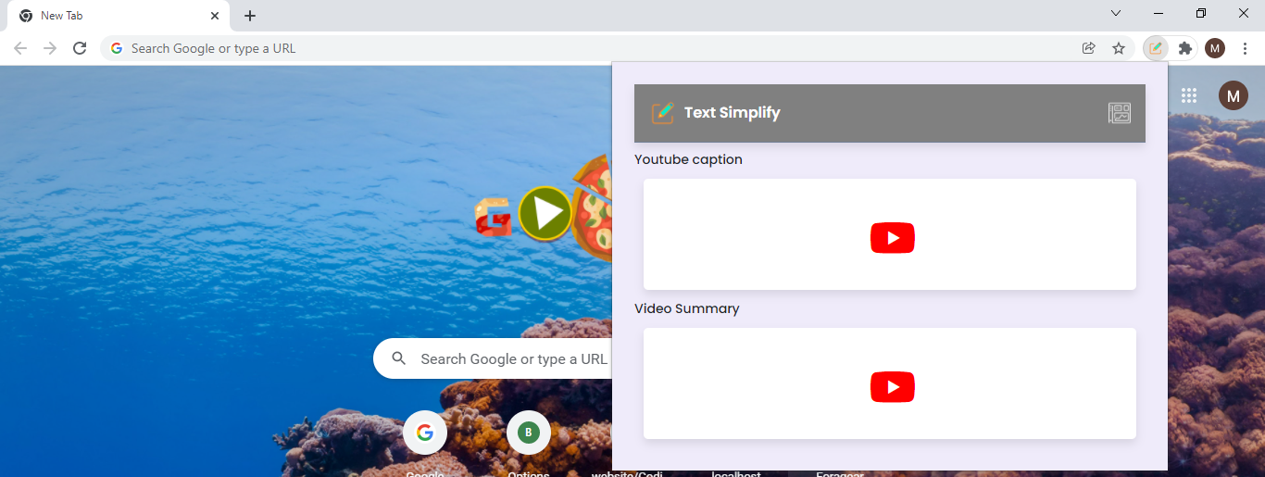Image resolution: width=1265 pixels, height=477 pixels.
Task: Minimize the Chrome window
Action: (x=1159, y=13)
